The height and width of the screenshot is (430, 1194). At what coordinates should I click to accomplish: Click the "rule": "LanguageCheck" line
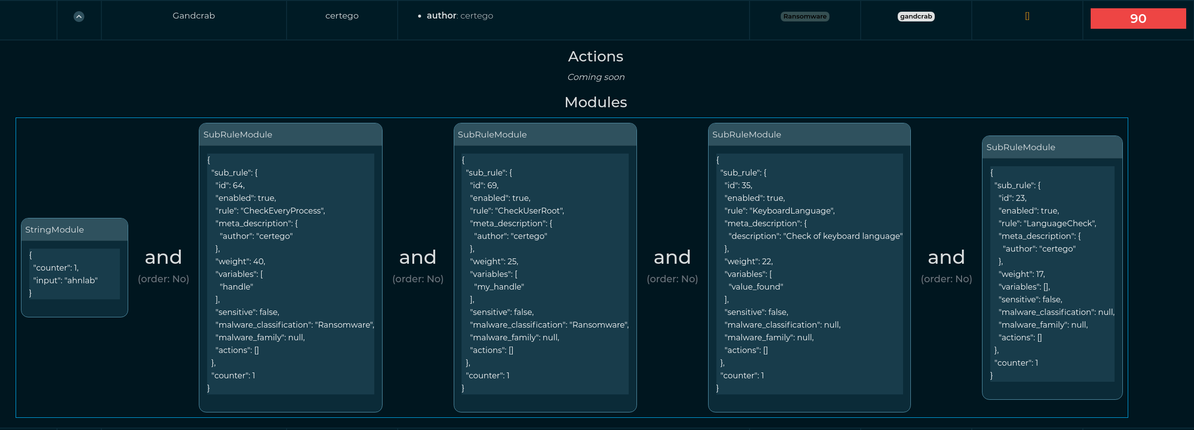click(1047, 223)
